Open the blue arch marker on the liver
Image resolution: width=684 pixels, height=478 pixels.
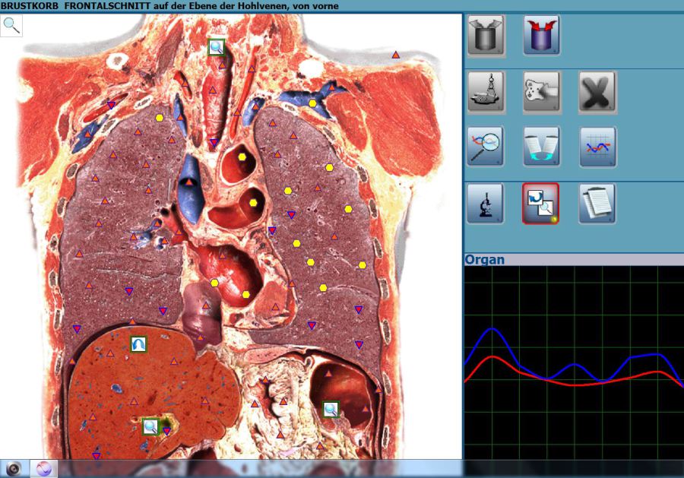138,343
